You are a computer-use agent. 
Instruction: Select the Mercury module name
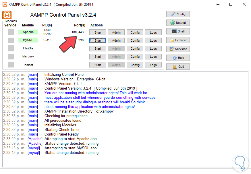[28, 56]
